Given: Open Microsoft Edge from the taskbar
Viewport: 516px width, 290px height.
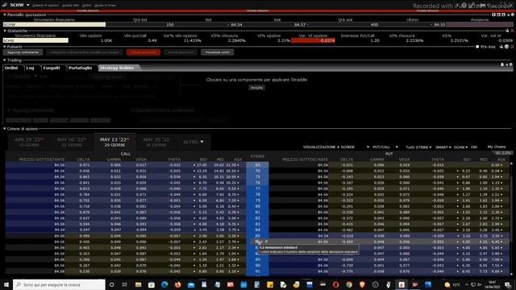Looking at the screenshot, I should pos(164,284).
